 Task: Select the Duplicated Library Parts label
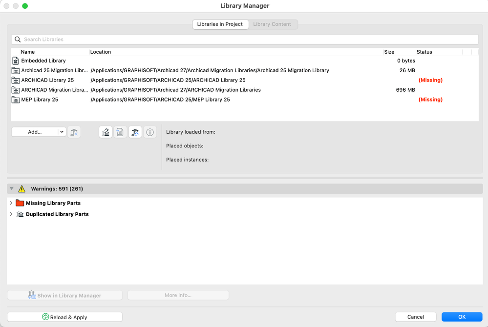[57, 214]
